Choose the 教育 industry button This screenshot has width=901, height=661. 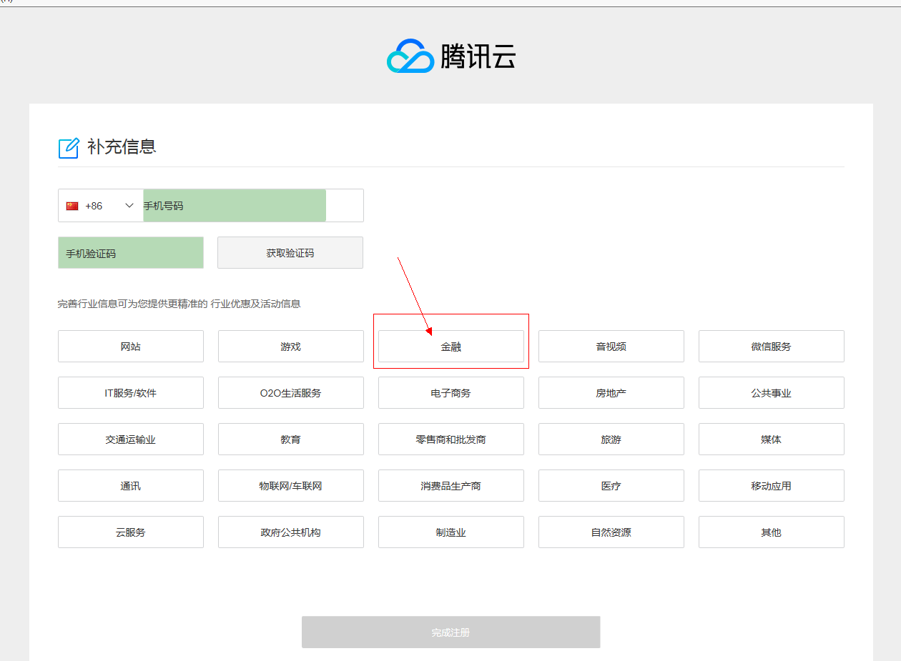(x=290, y=439)
